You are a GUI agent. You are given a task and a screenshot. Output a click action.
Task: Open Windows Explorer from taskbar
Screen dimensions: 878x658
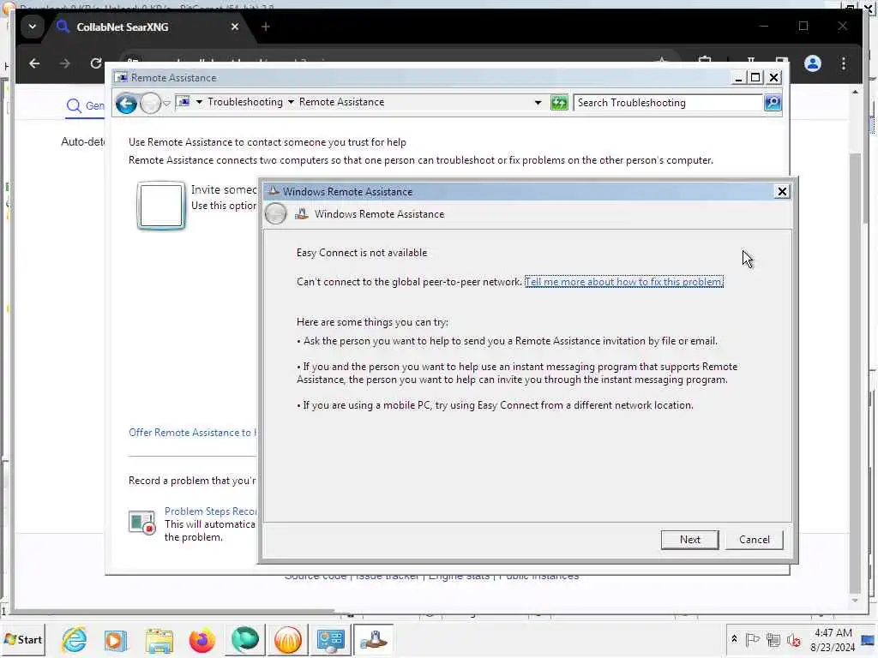point(159,640)
